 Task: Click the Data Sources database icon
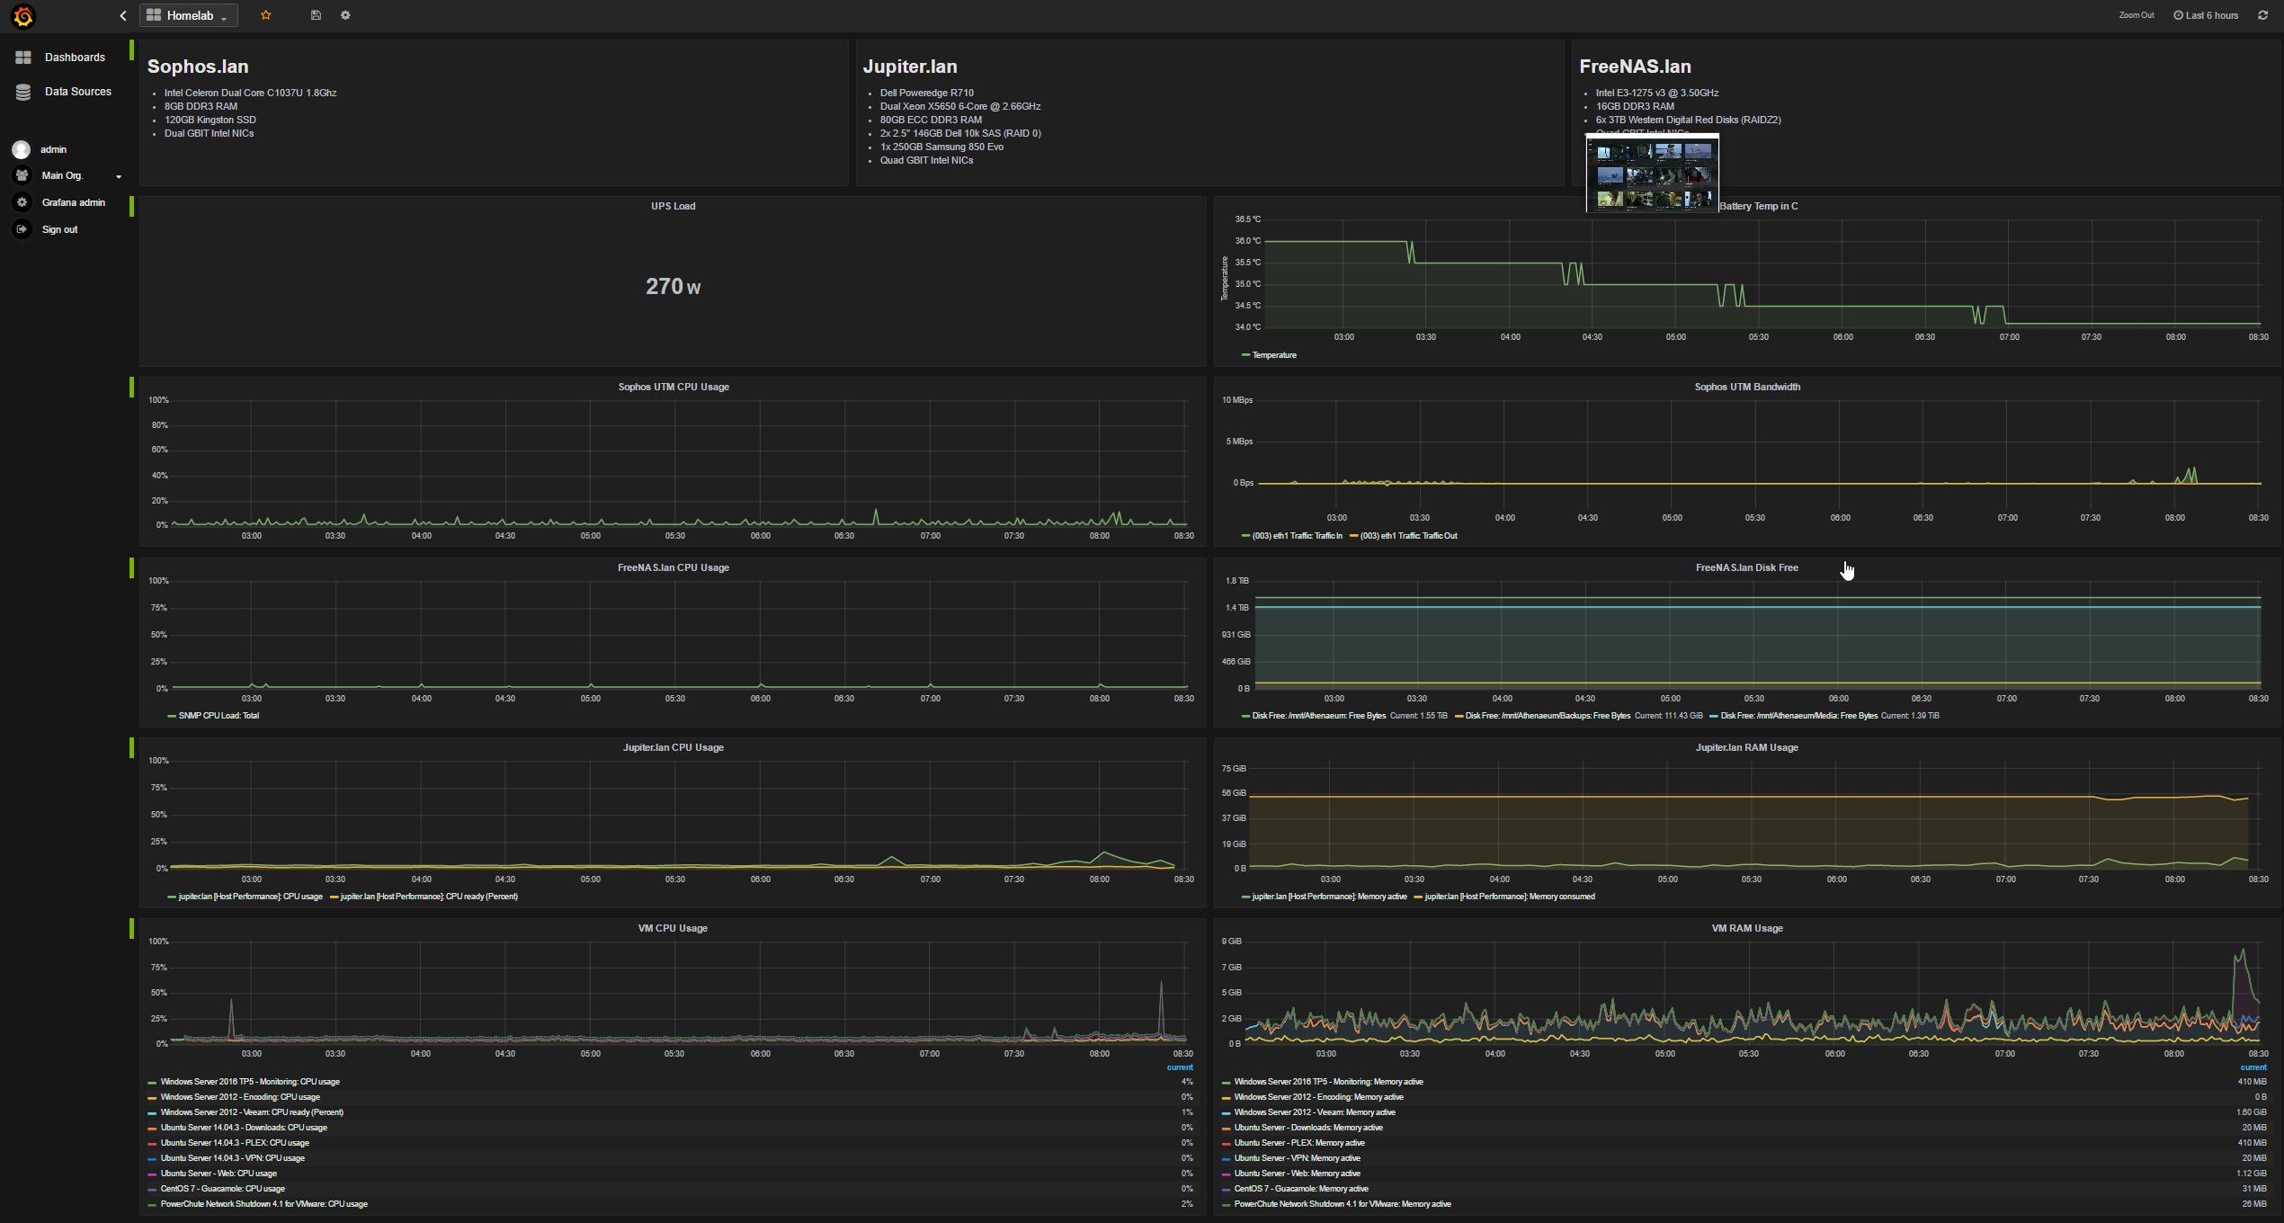[x=23, y=92]
